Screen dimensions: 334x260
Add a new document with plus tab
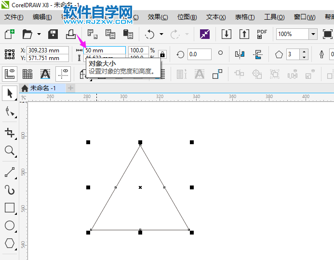click(x=70, y=88)
